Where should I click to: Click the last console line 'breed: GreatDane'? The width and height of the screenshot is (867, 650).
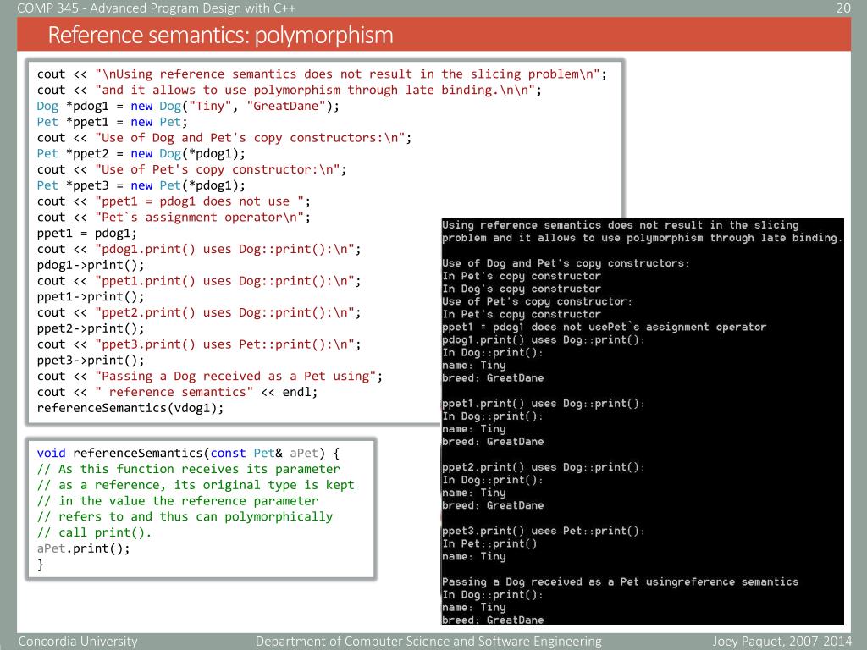pos(493,620)
